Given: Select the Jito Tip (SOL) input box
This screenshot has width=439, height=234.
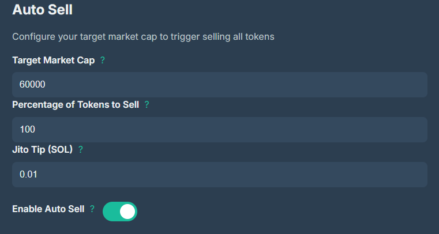Looking at the screenshot, I should [219, 174].
